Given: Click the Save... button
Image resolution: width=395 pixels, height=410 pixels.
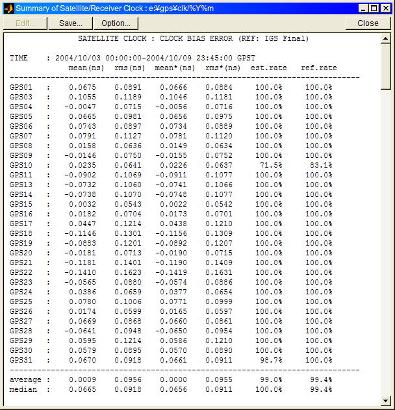Looking at the screenshot, I should (70, 23).
